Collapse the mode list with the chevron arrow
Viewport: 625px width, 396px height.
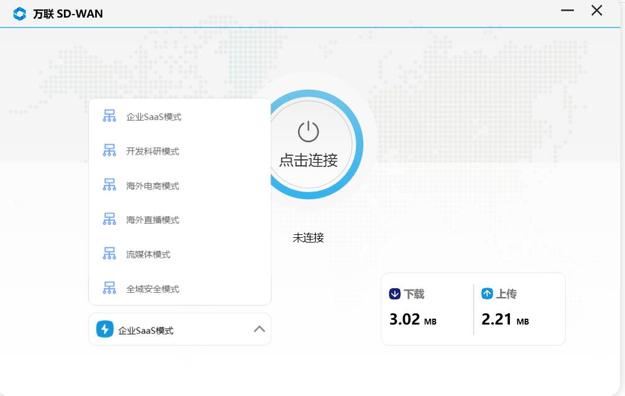(x=259, y=329)
